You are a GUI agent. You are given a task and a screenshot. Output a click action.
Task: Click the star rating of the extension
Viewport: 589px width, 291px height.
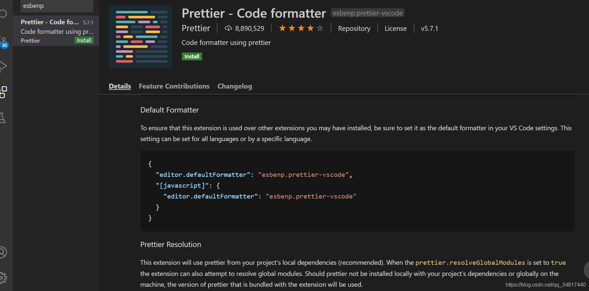(301, 29)
